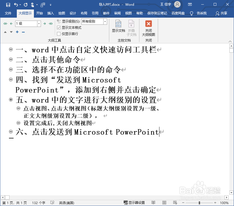Screen dimensions: 234x206
Task: Click 显示文档 button
Action: click(x=118, y=26)
